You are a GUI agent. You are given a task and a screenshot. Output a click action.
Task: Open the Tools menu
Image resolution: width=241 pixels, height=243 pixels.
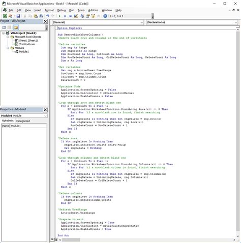click(81, 10)
